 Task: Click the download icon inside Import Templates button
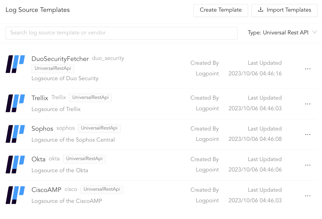260,10
